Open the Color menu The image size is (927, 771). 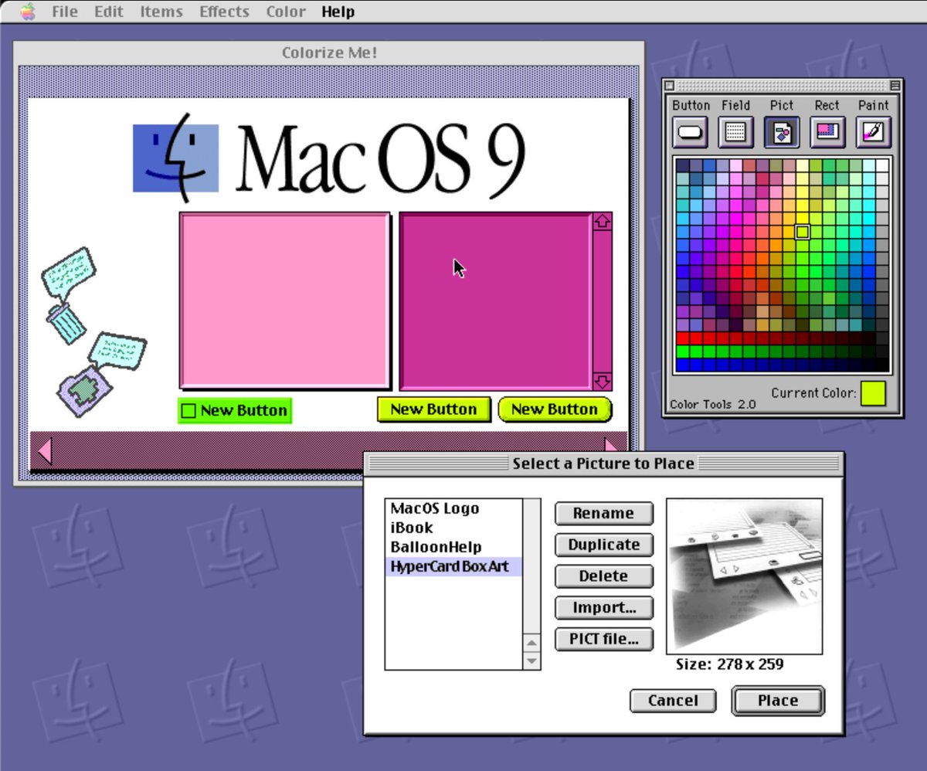286,12
